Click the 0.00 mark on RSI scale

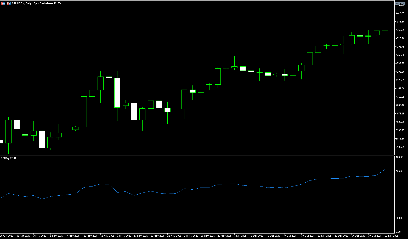pos(398,232)
